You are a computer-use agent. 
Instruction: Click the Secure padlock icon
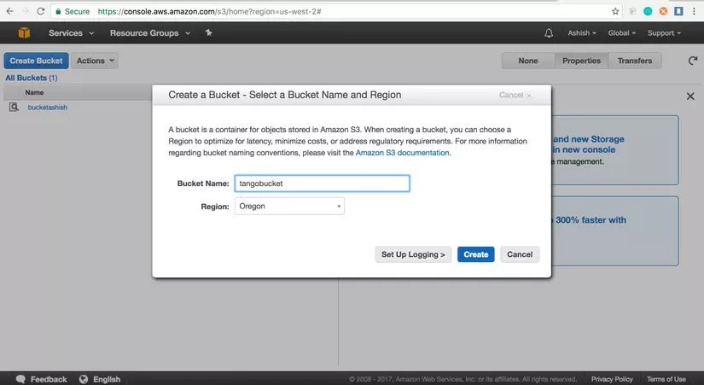tap(58, 12)
